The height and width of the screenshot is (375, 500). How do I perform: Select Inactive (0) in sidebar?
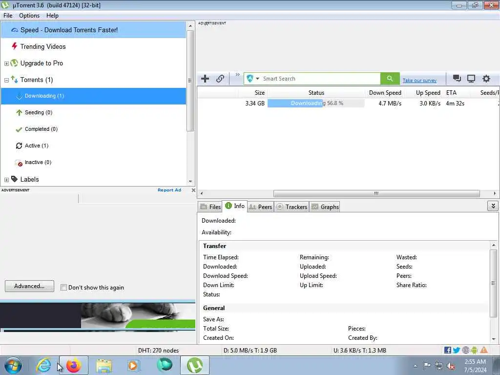pos(38,162)
